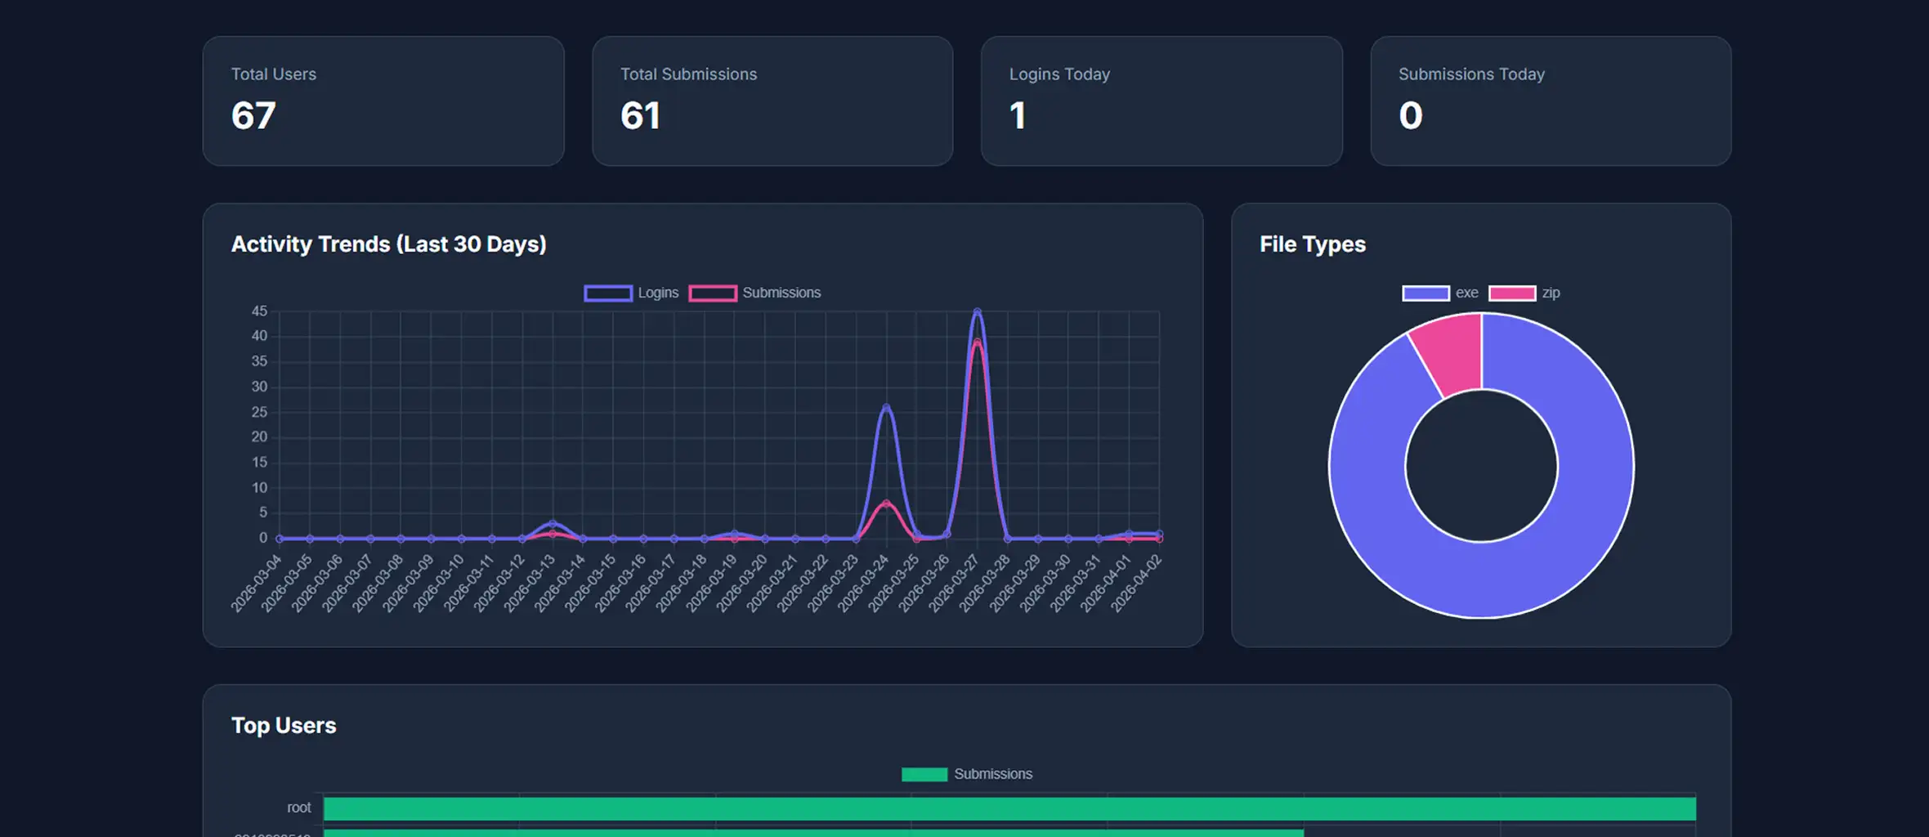
Task: Click the Total Users card
Action: [x=383, y=101]
